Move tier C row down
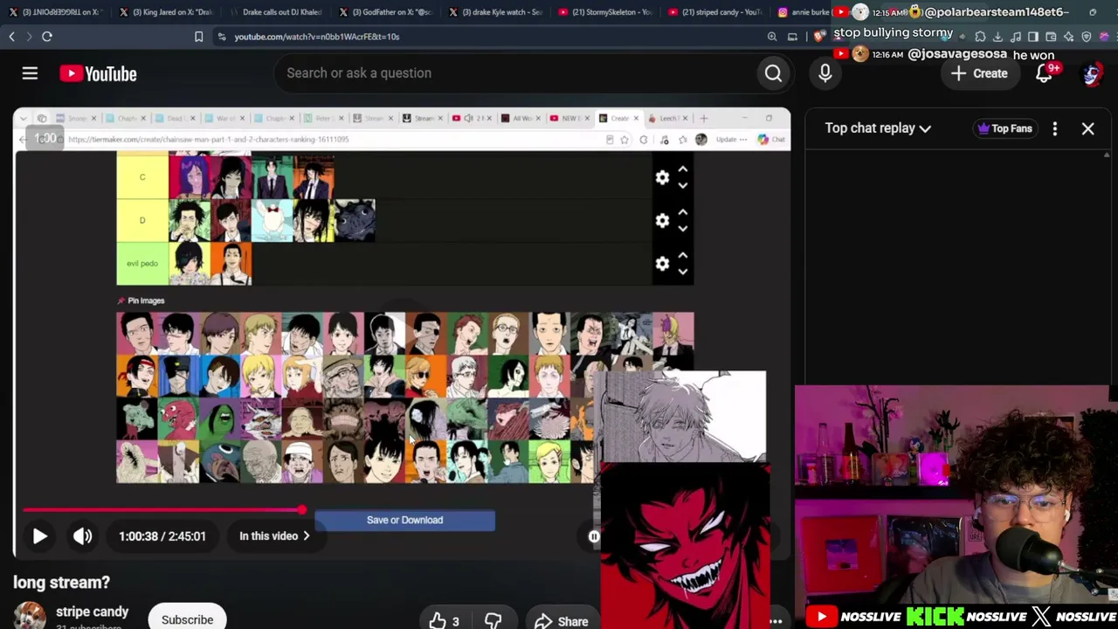This screenshot has width=1118, height=629. pyautogui.click(x=683, y=185)
